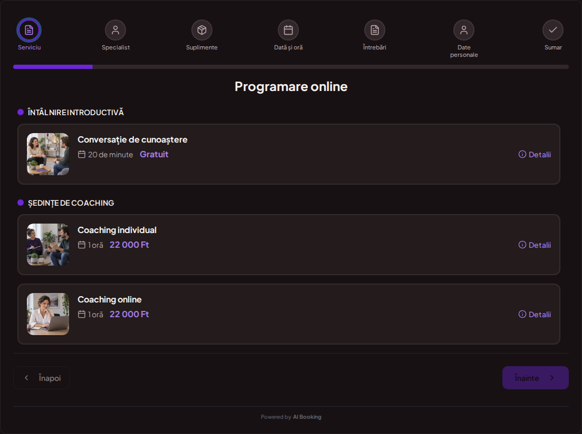Open Detalii for Conversație de cunoaștere
The height and width of the screenshot is (434, 582).
point(540,155)
